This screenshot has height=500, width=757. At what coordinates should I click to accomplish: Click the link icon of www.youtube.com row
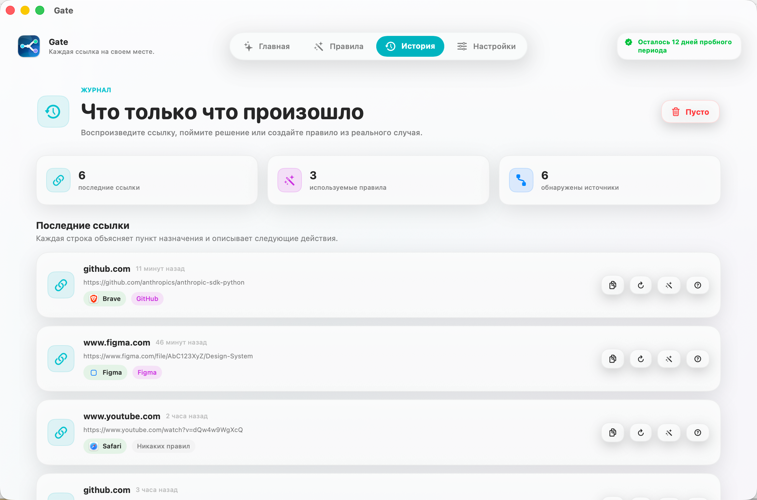click(x=61, y=432)
